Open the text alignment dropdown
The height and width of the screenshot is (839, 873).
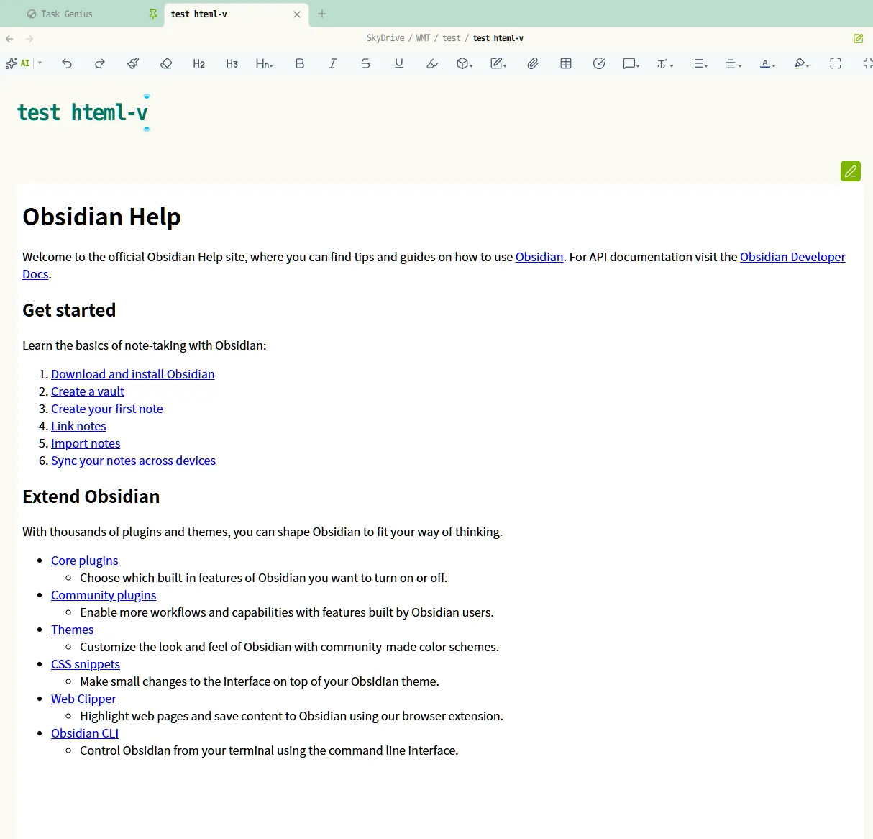(x=733, y=63)
